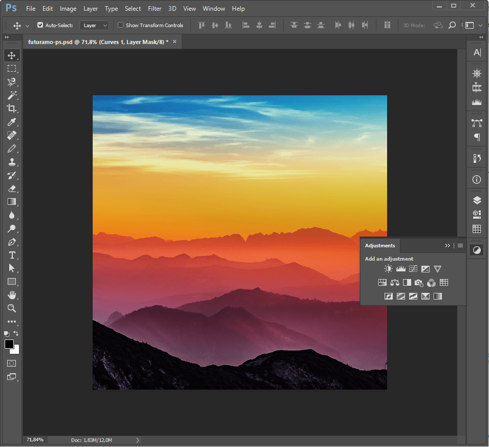The image size is (489, 447).
Task: Select the Move tool
Action: [x=12, y=55]
